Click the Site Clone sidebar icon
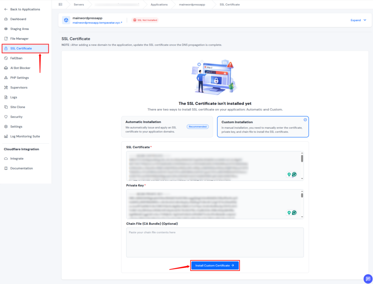The height and width of the screenshot is (284, 373). (6, 107)
